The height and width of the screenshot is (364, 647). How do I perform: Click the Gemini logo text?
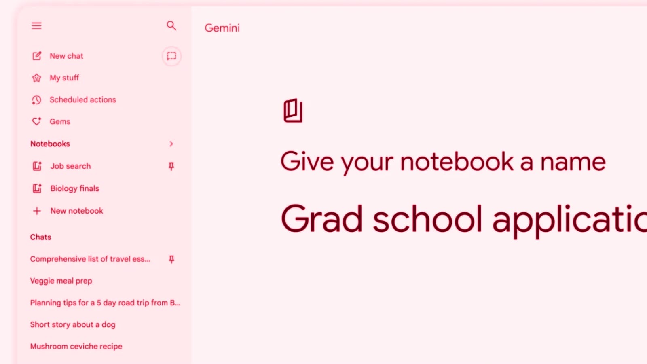pyautogui.click(x=222, y=28)
